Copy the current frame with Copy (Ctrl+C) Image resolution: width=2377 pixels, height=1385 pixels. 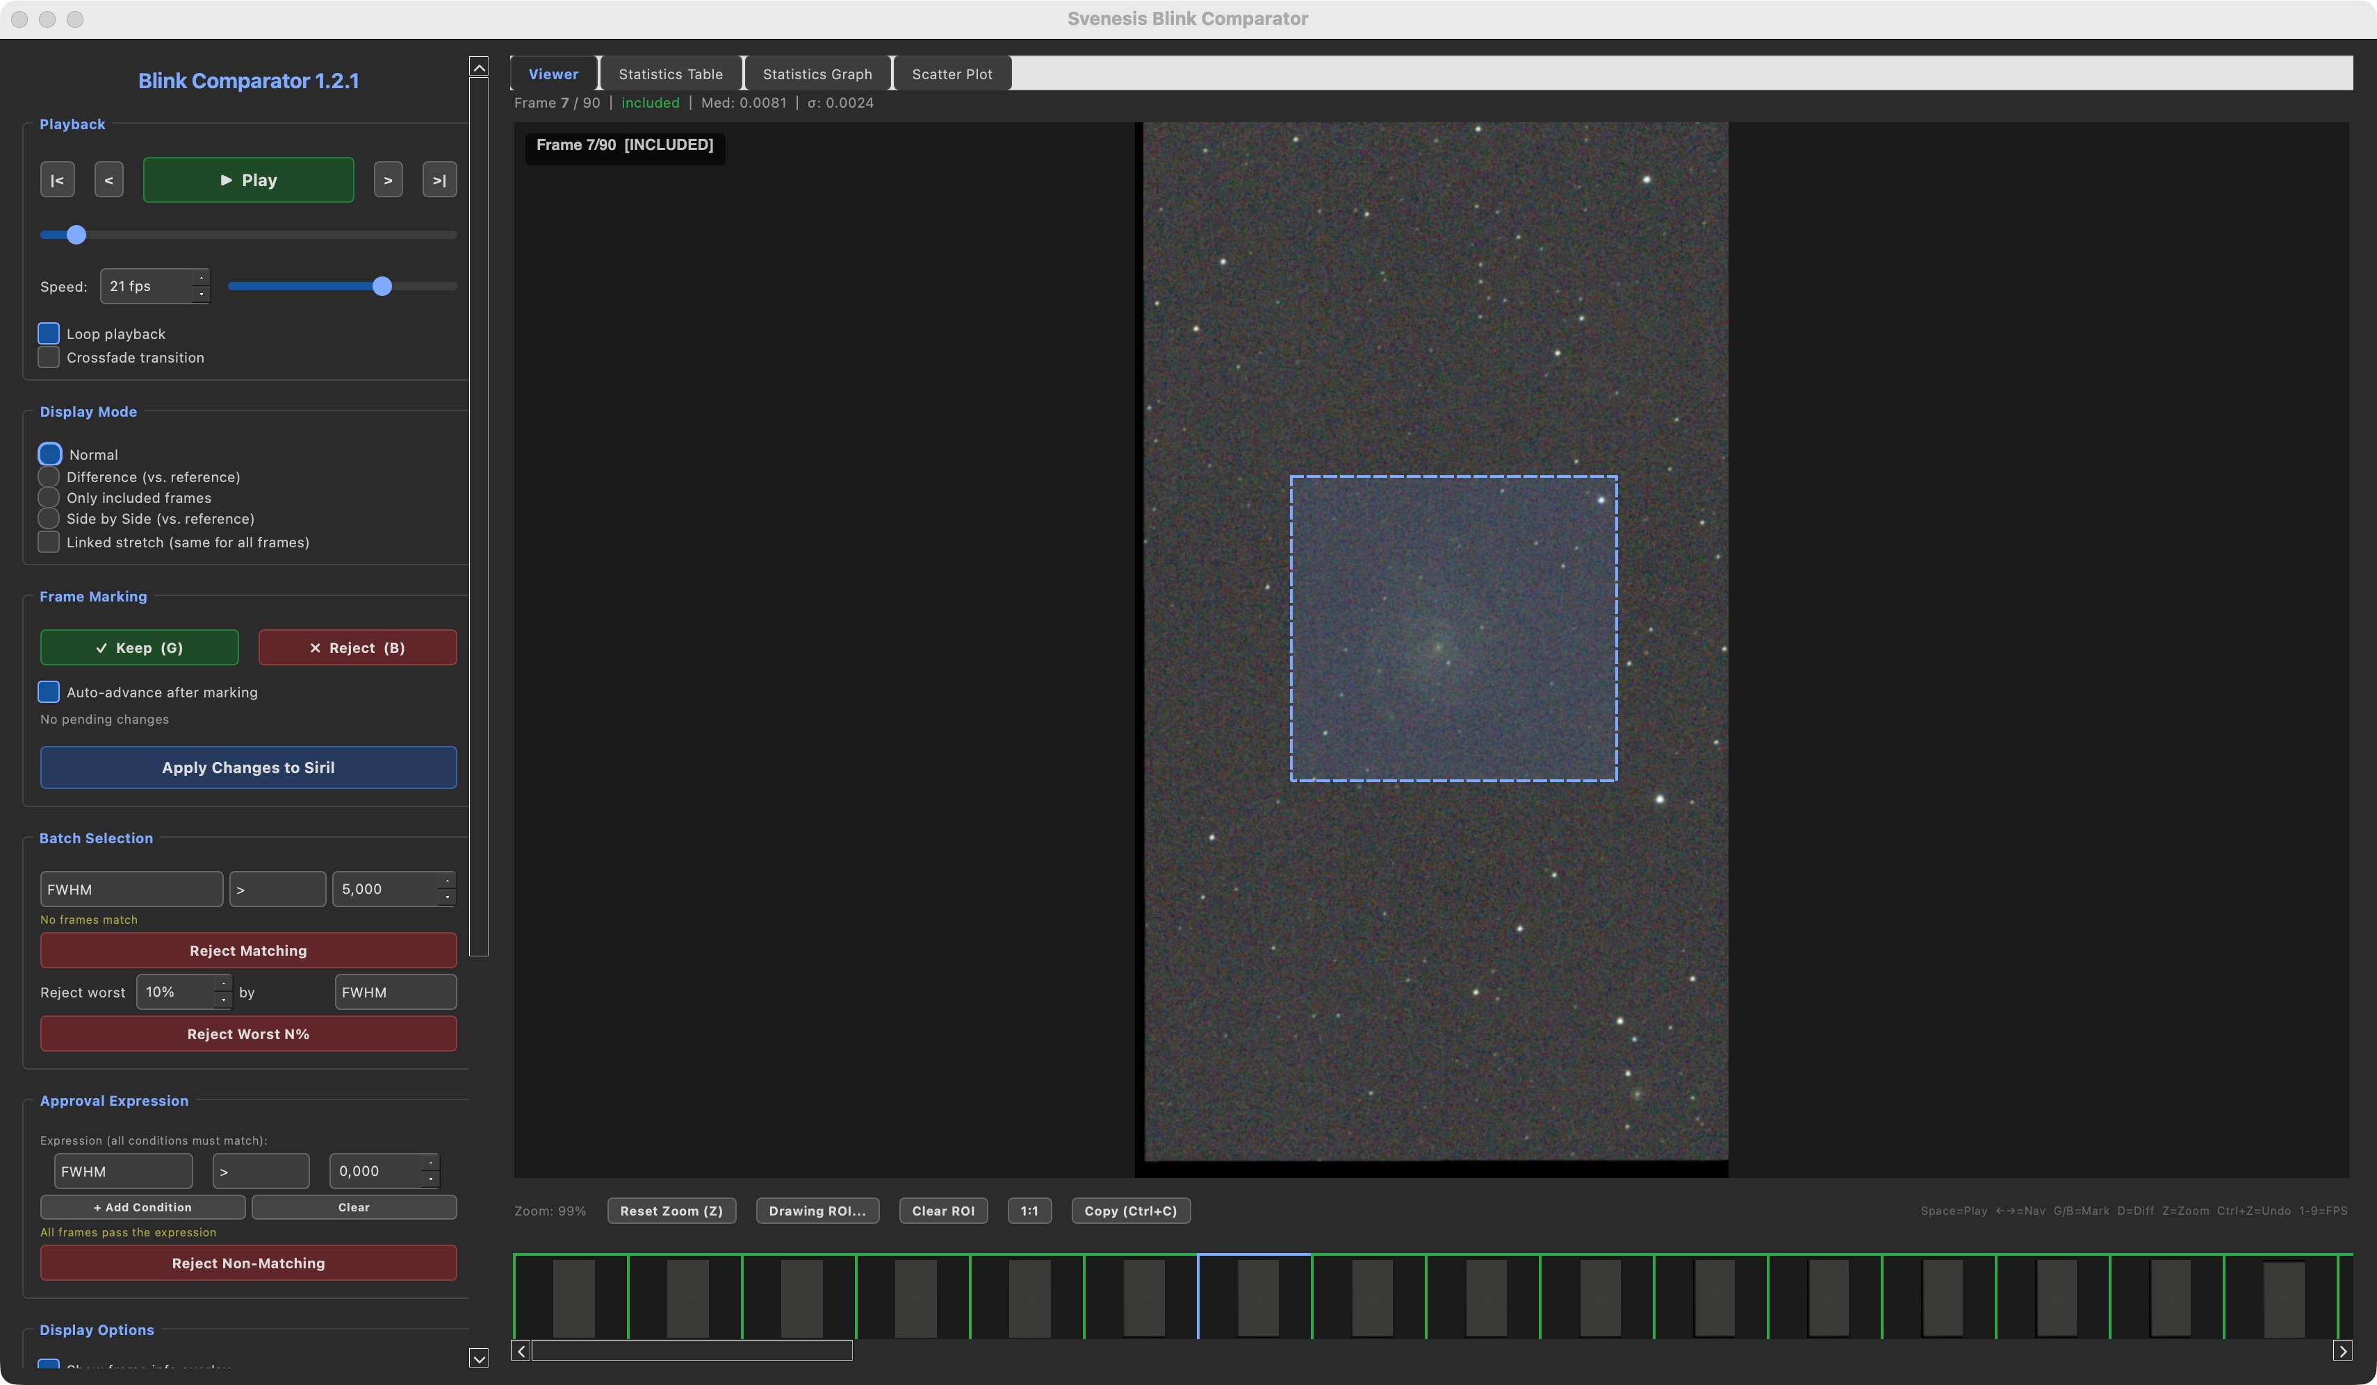pos(1130,1211)
